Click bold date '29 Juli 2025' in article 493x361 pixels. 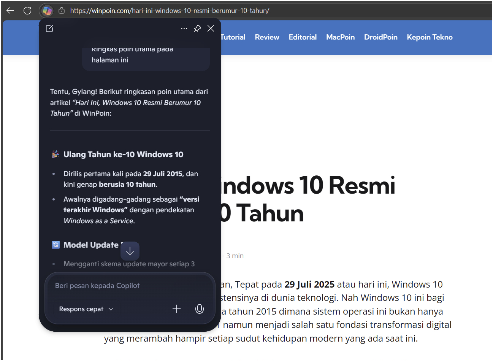[309, 285]
